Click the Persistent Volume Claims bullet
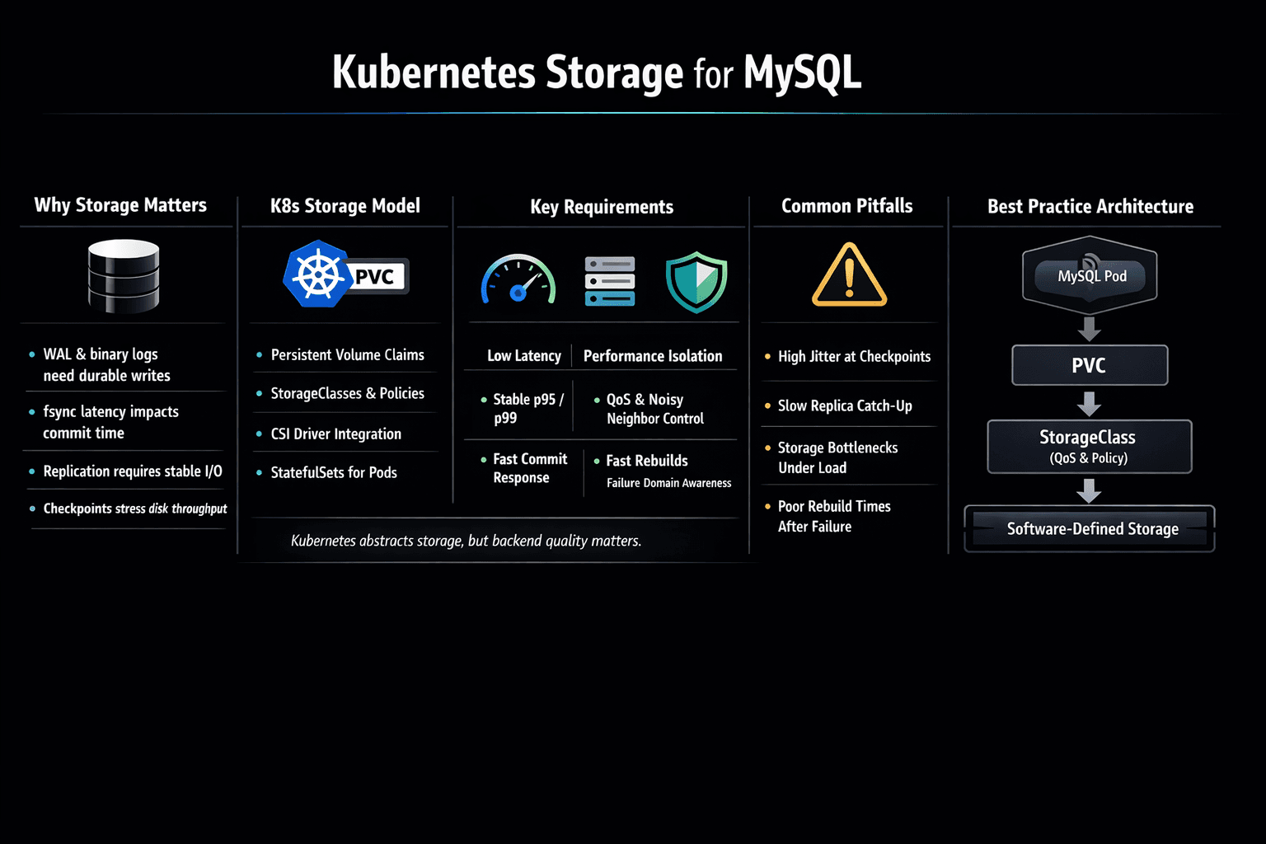This screenshot has width=1266, height=844. click(x=347, y=355)
